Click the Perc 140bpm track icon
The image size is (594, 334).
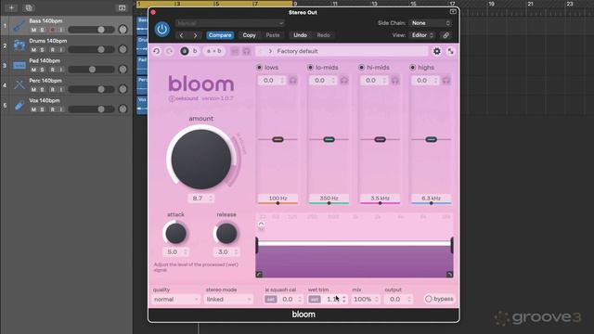pyautogui.click(x=19, y=85)
